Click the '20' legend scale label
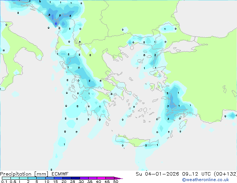Image resolution: width=237 pixels, height=183 pixels. click(x=64, y=182)
